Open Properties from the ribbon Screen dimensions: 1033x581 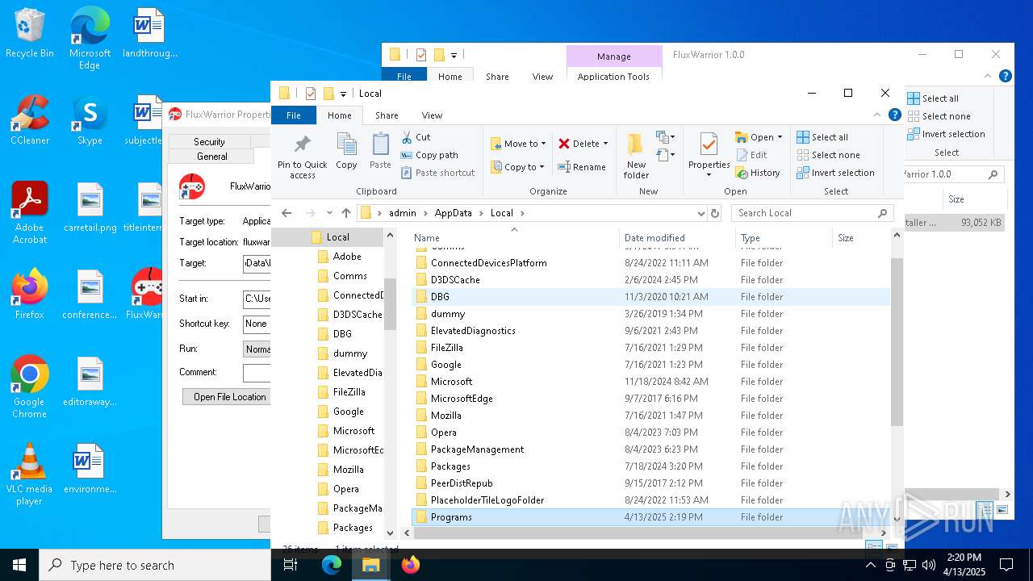[709, 156]
